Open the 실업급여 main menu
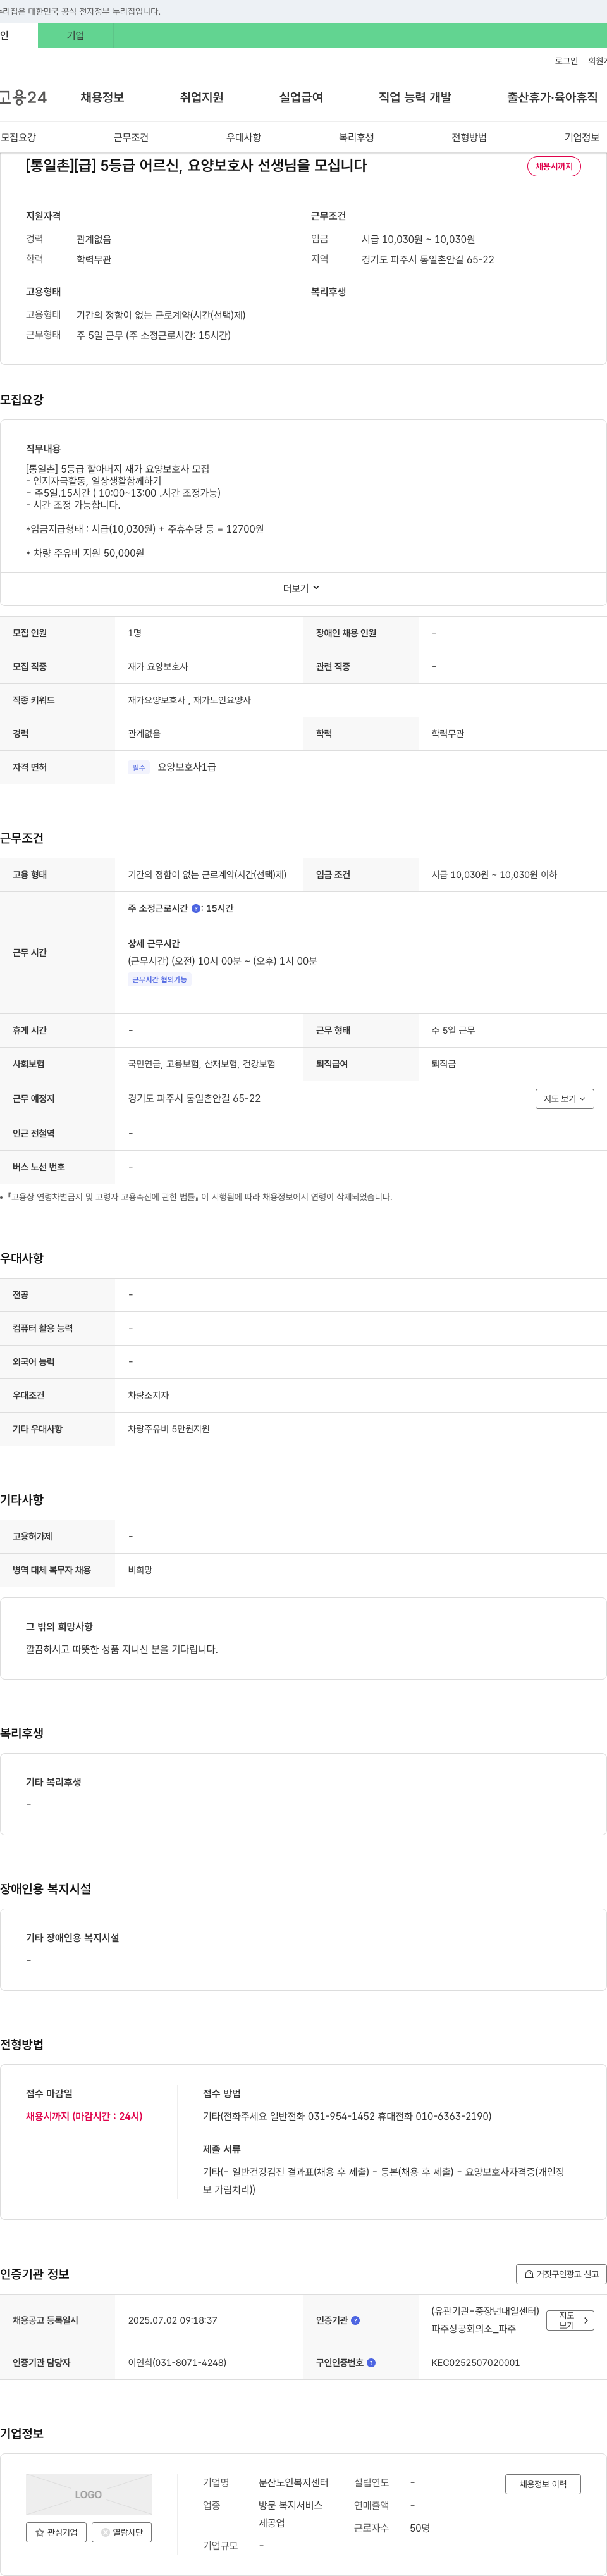This screenshot has height=2576, width=607. click(x=301, y=97)
